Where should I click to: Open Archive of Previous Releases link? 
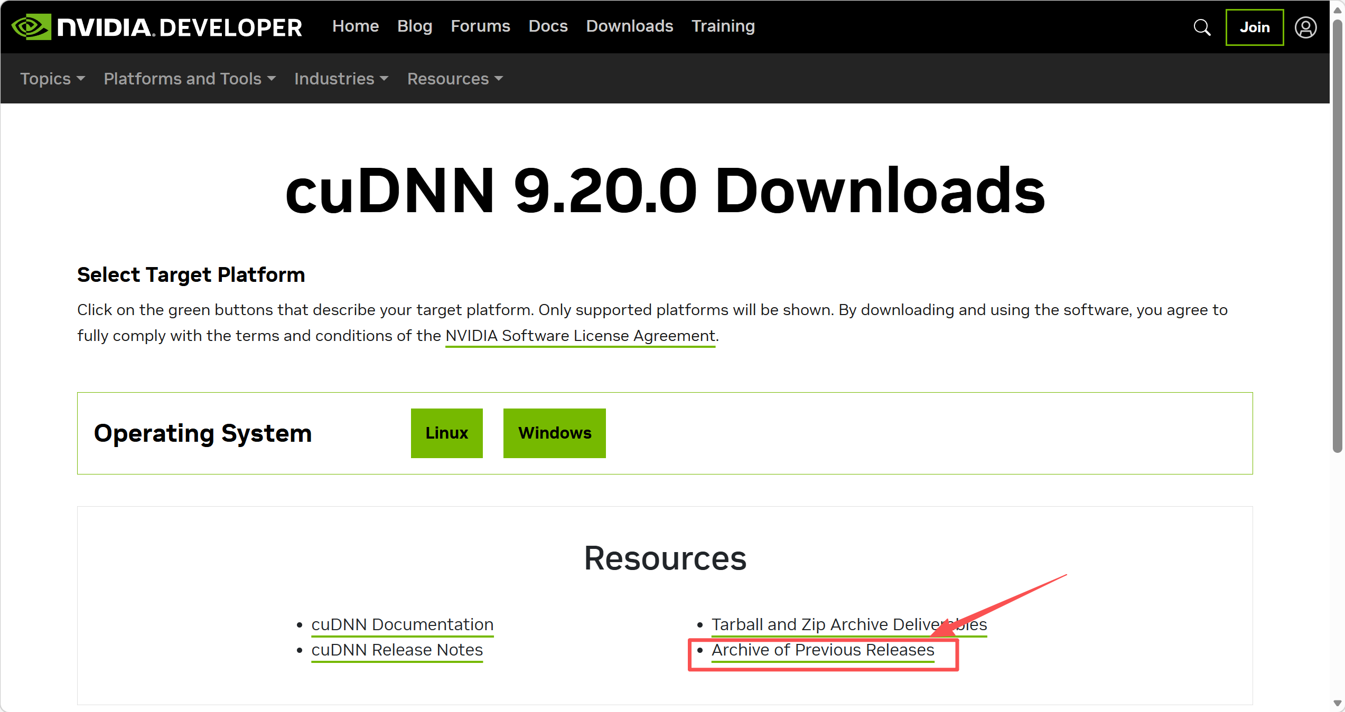point(823,650)
